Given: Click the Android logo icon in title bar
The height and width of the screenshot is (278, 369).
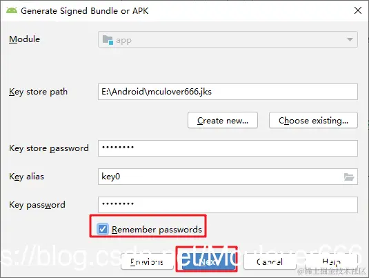Looking at the screenshot, I should tap(12, 10).
